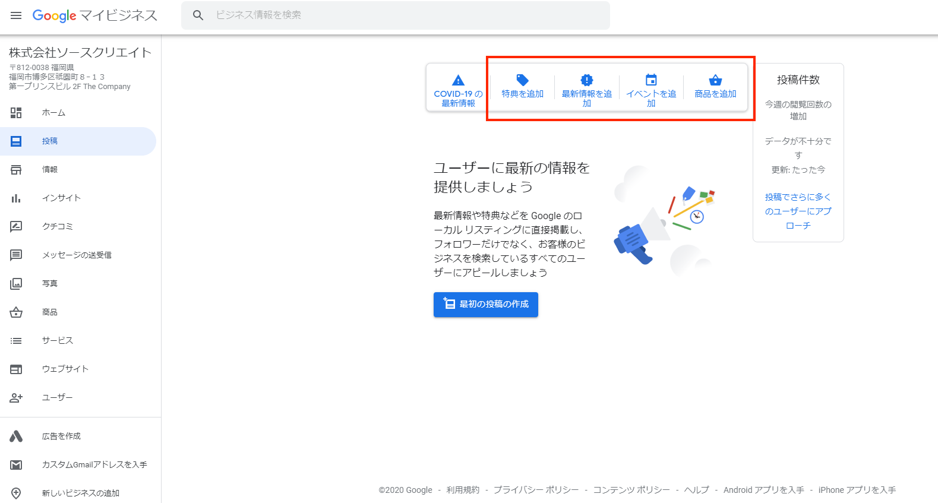Screen dimensions: 938x503
Task: Select the 特典を追加 label
Action: coord(523,94)
